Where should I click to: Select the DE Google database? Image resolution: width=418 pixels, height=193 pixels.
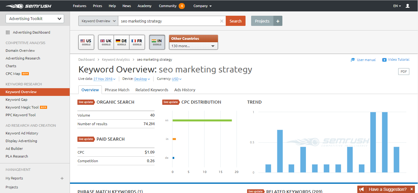click(x=122, y=42)
